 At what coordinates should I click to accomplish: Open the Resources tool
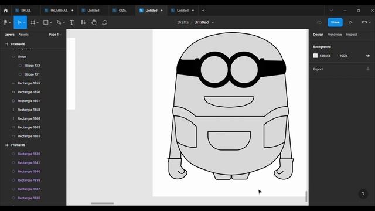[83, 22]
